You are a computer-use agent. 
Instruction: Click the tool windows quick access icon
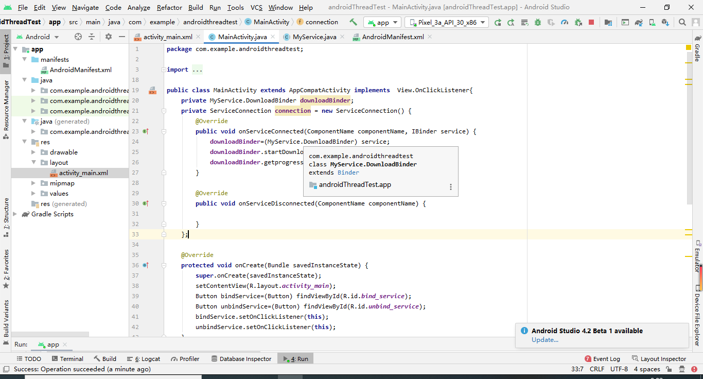pyautogui.click(x=6, y=369)
